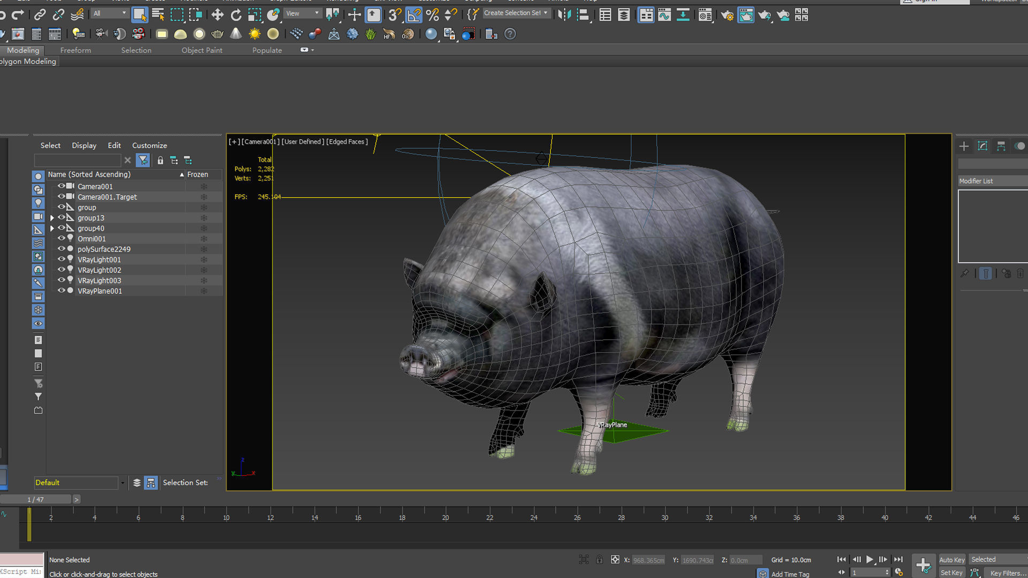This screenshot has width=1028, height=578.
Task: Click the teapot primitive icon
Action: (217, 34)
